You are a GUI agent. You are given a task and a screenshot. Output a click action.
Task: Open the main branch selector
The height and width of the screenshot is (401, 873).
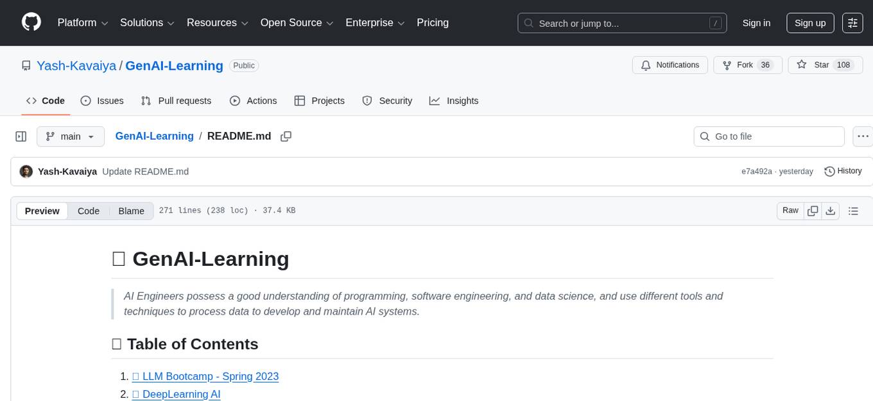[x=71, y=136]
